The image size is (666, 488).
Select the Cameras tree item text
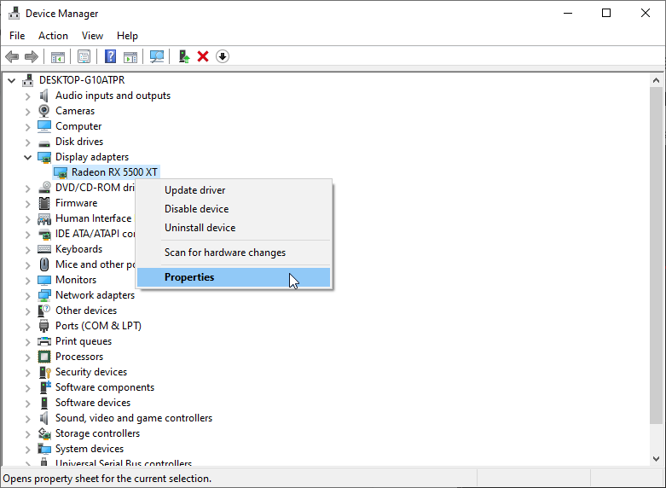click(x=75, y=111)
